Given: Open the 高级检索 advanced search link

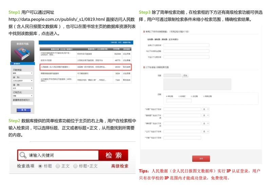Looking at the screenshot, I should click(x=120, y=166).
